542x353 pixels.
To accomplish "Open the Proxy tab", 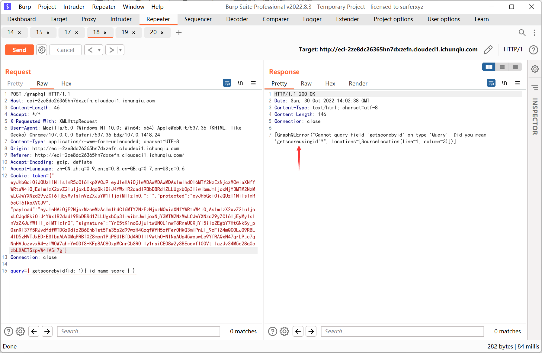I will click(x=89, y=19).
